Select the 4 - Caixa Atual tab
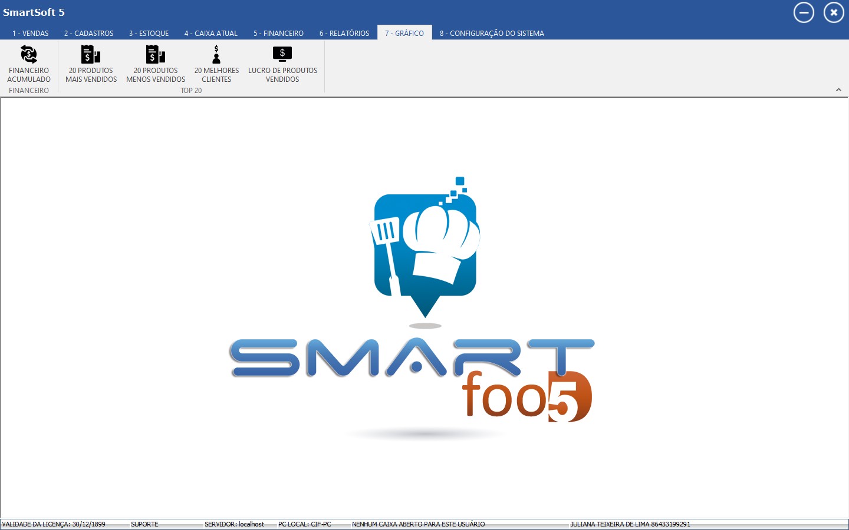849x530 pixels. (x=210, y=34)
